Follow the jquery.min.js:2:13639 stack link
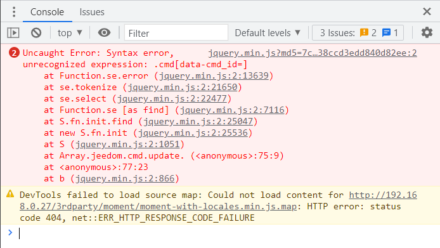Screen dimensions: 440x248 pos(214,76)
